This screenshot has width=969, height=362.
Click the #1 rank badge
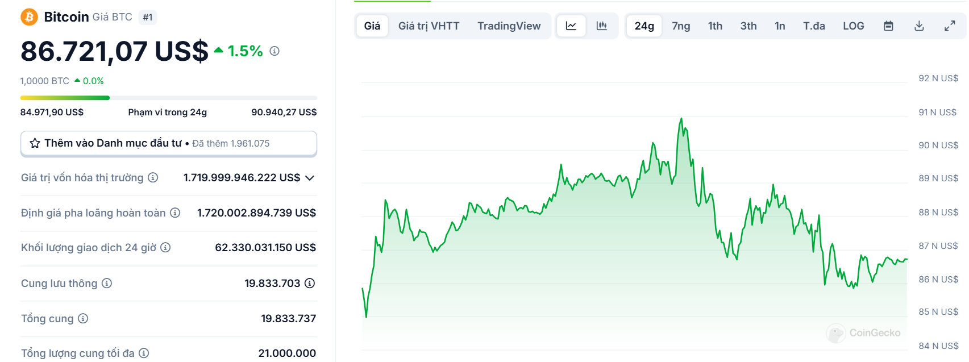[148, 18]
